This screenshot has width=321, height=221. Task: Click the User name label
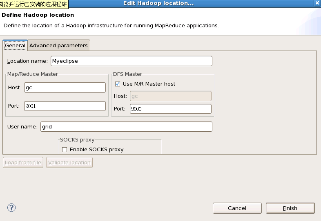coord(22,127)
